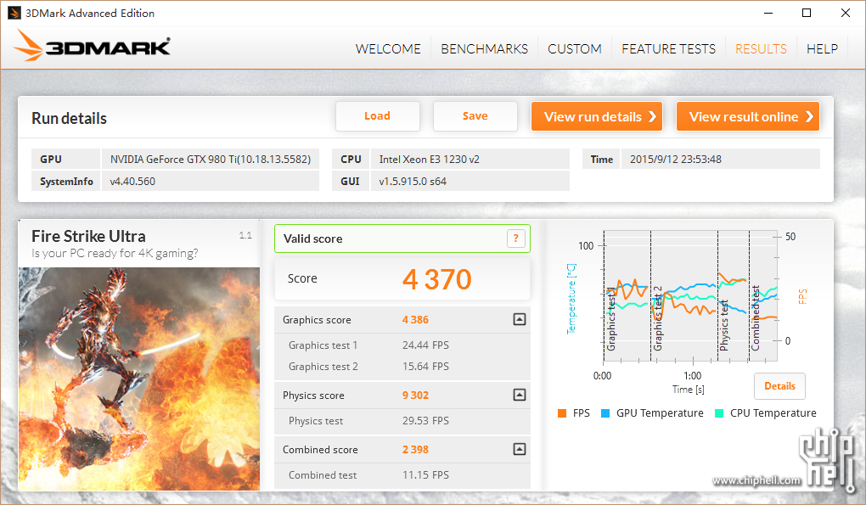Click the Run details heading
The image size is (866, 505).
pyautogui.click(x=69, y=118)
